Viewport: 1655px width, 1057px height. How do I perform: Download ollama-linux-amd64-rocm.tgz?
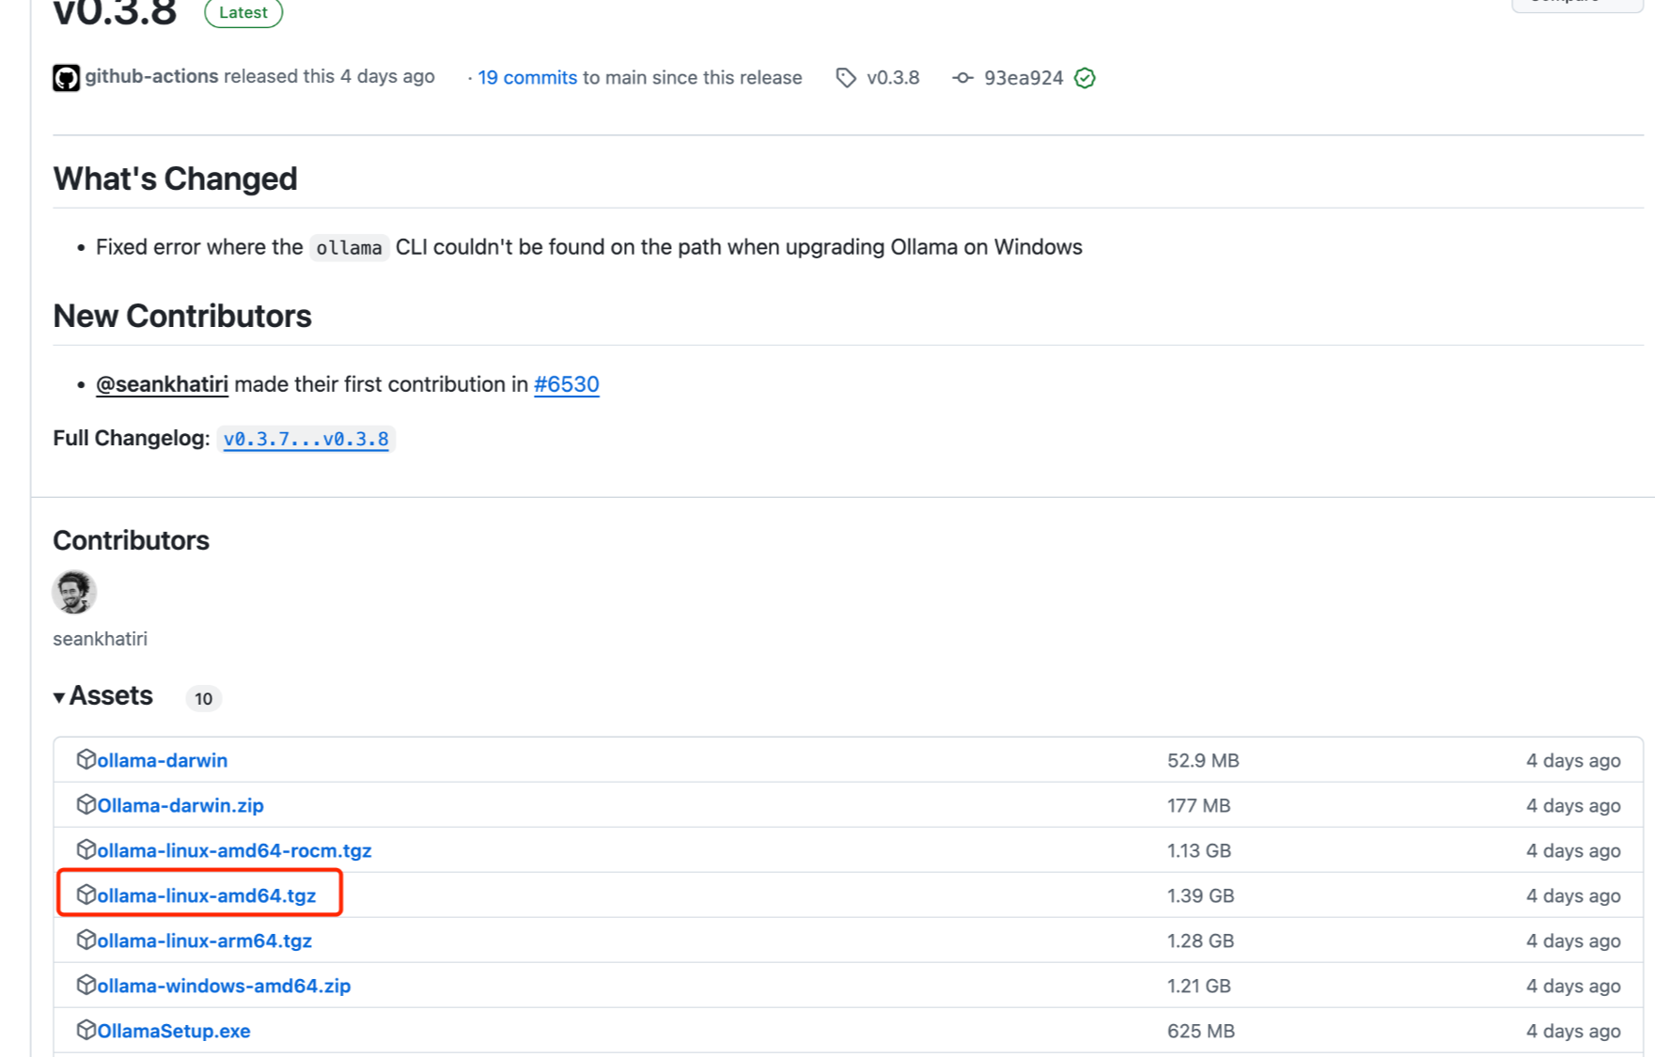click(234, 850)
